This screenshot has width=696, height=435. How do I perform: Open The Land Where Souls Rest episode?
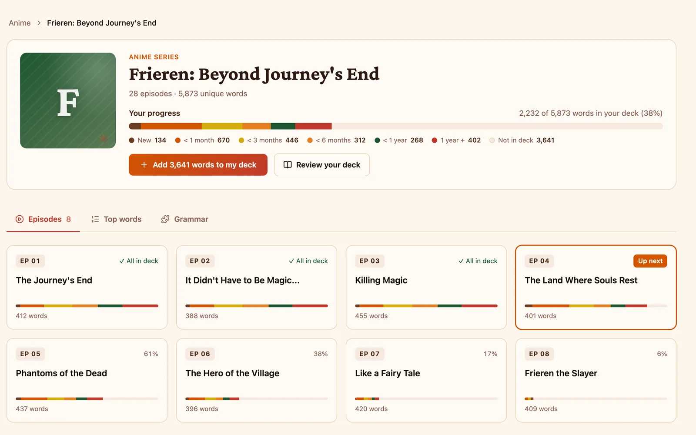tap(596, 288)
